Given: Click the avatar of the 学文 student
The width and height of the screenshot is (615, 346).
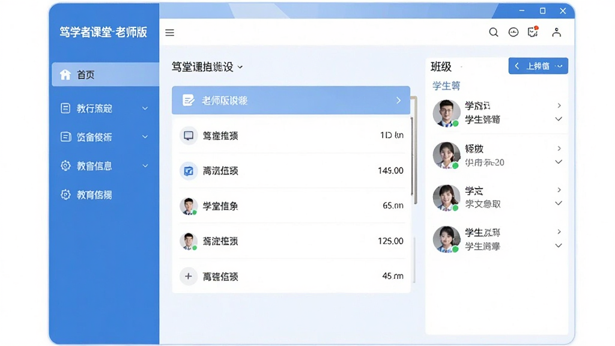Looking at the screenshot, I should [x=446, y=198].
